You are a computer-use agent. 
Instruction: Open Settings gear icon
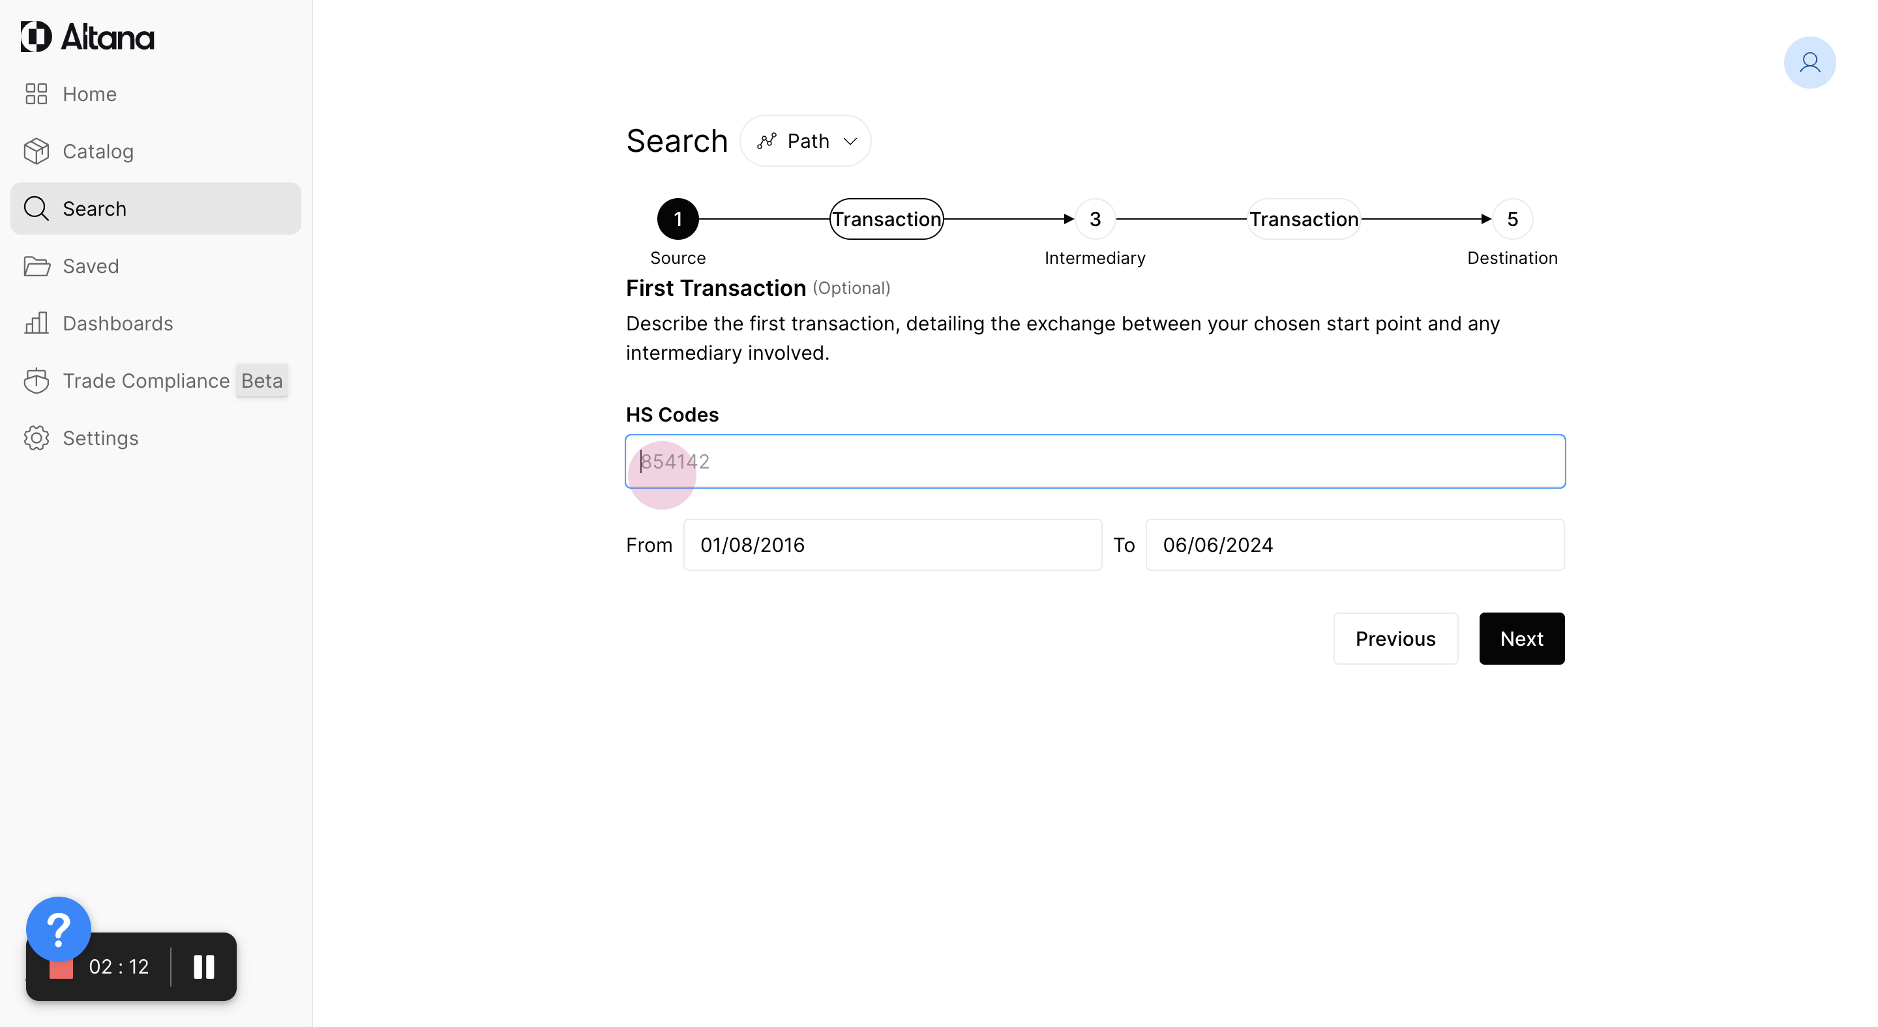tap(36, 439)
